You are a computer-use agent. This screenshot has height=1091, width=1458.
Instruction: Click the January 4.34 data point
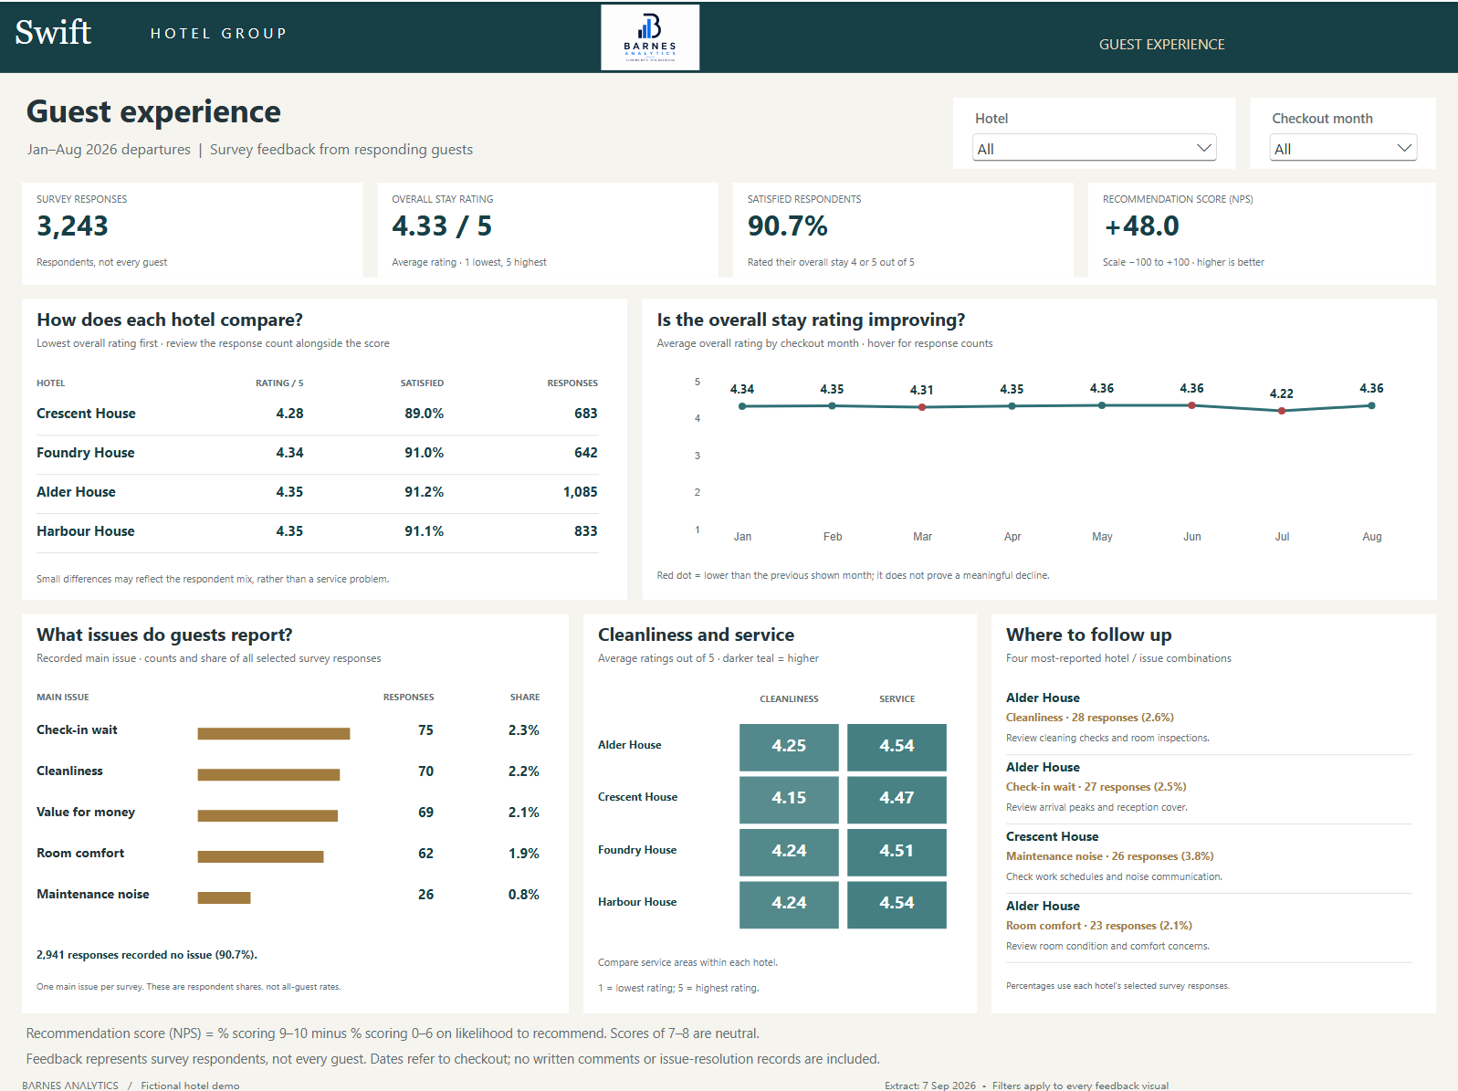pyautogui.click(x=742, y=406)
